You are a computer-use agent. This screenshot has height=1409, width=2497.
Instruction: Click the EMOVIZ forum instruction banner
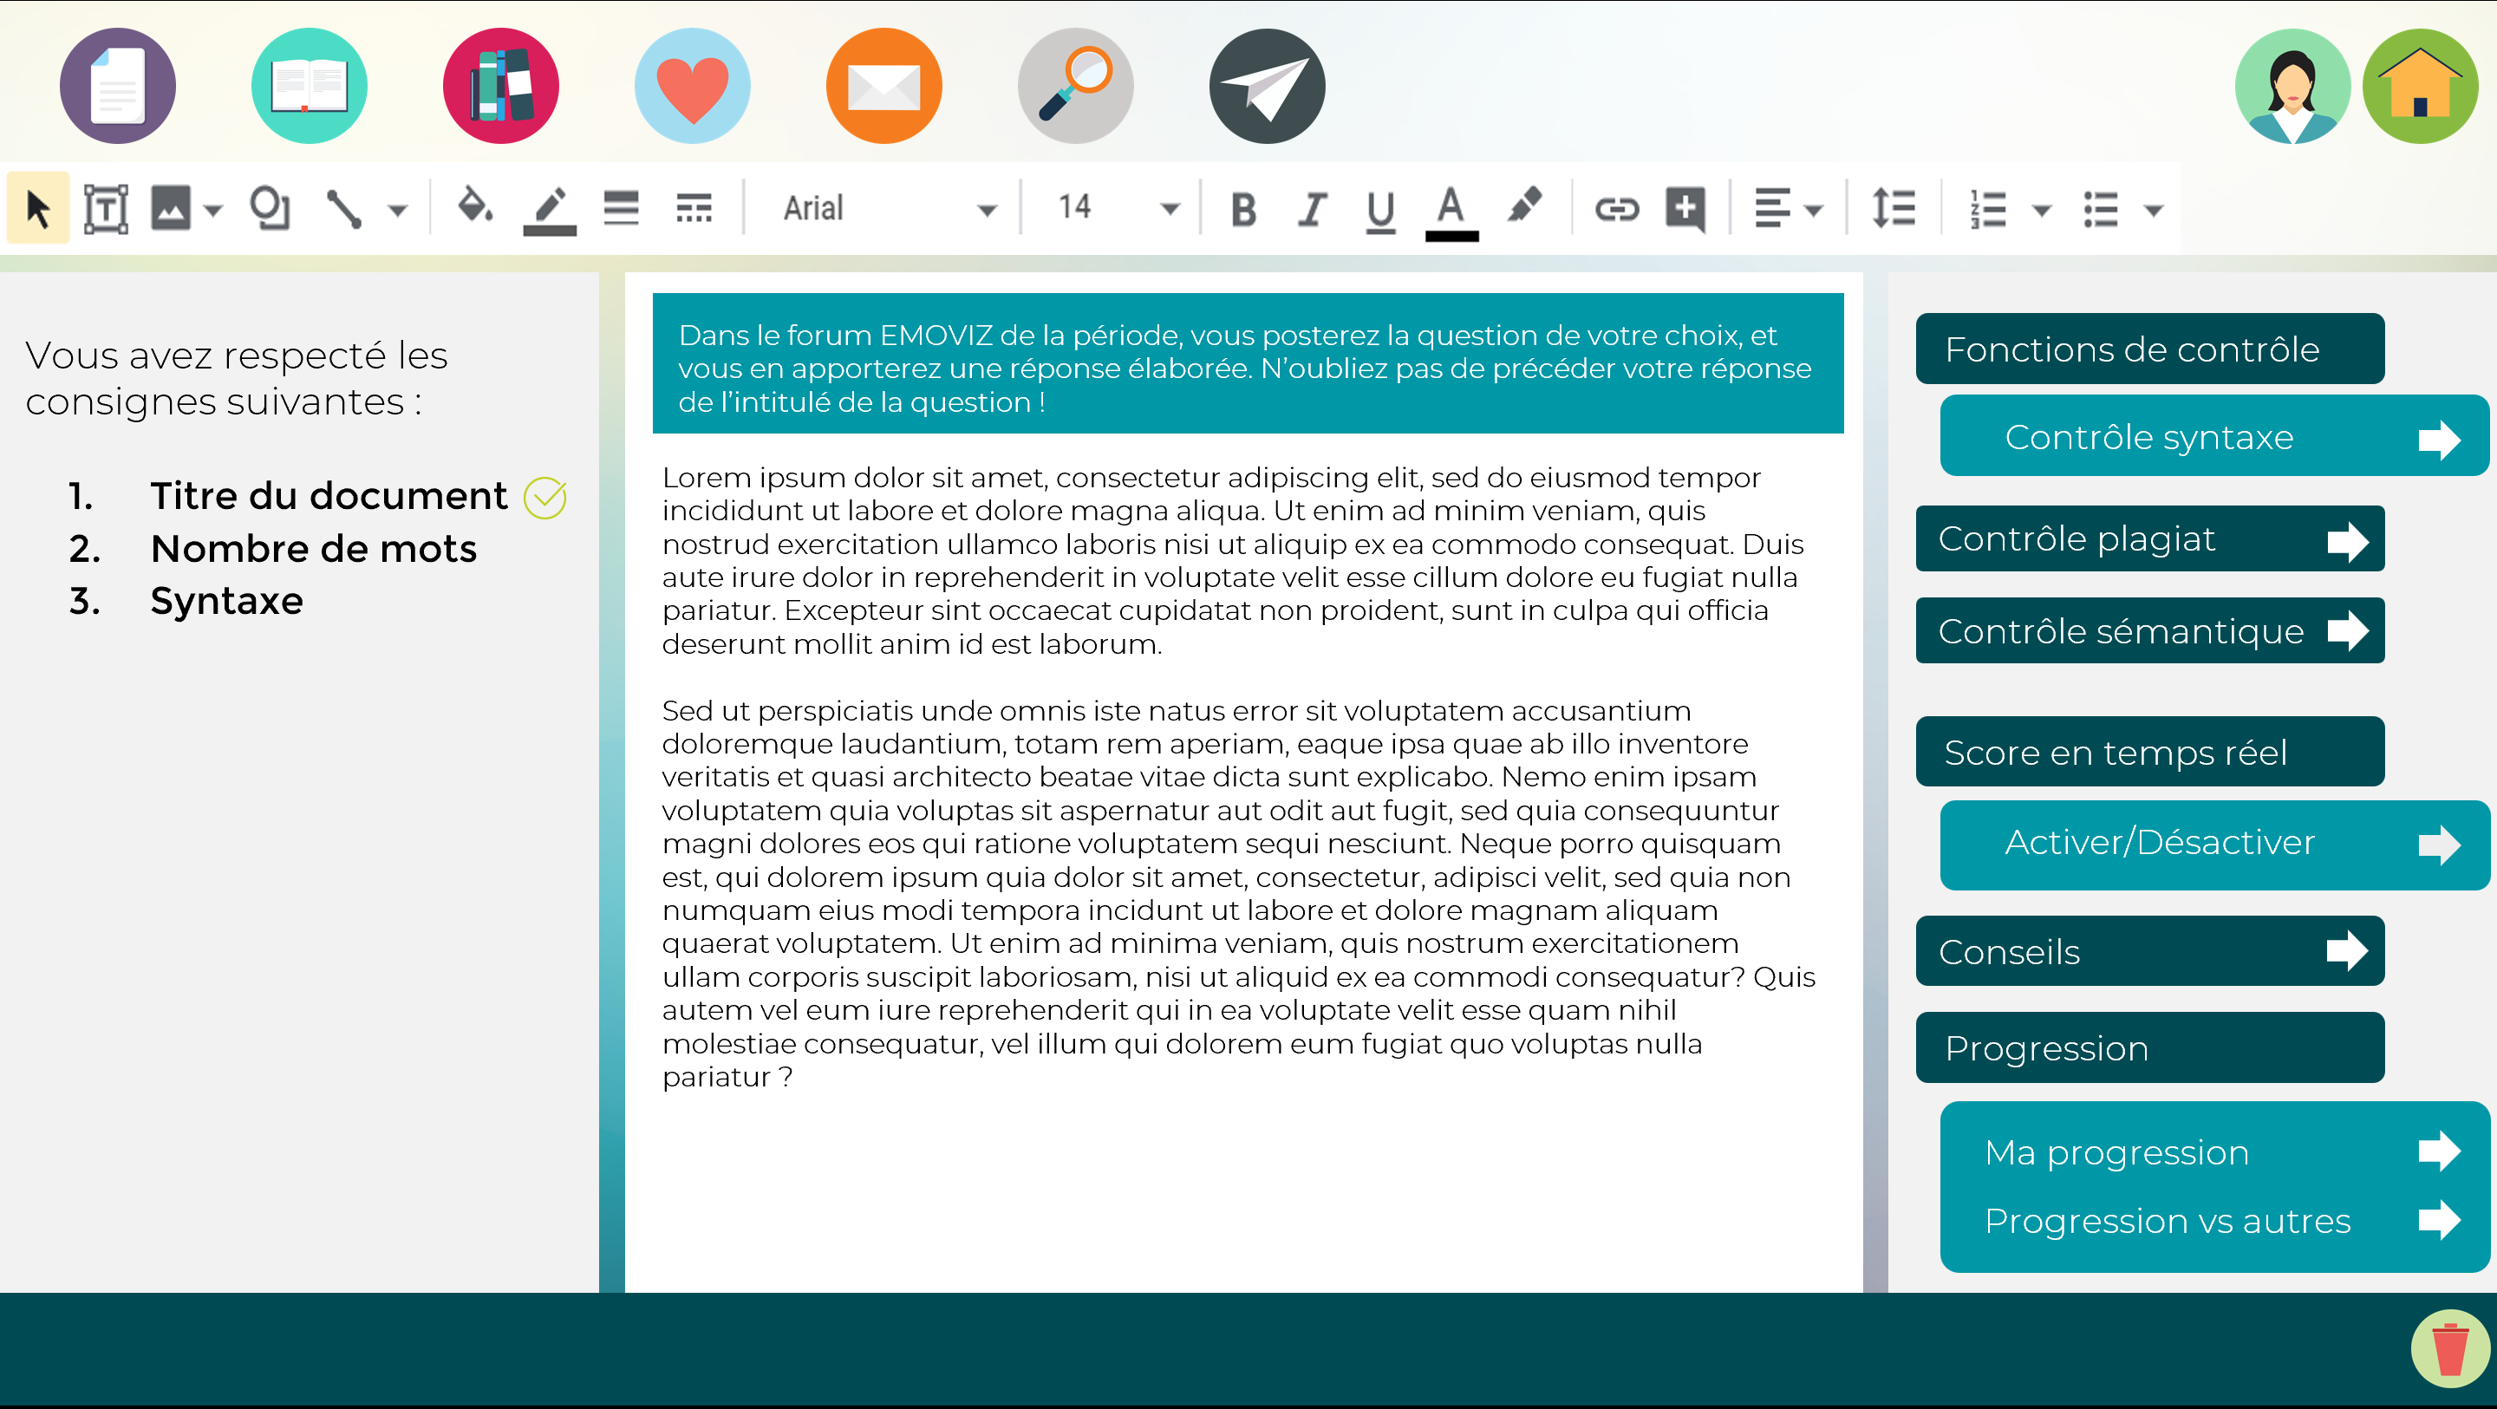[x=1248, y=363]
